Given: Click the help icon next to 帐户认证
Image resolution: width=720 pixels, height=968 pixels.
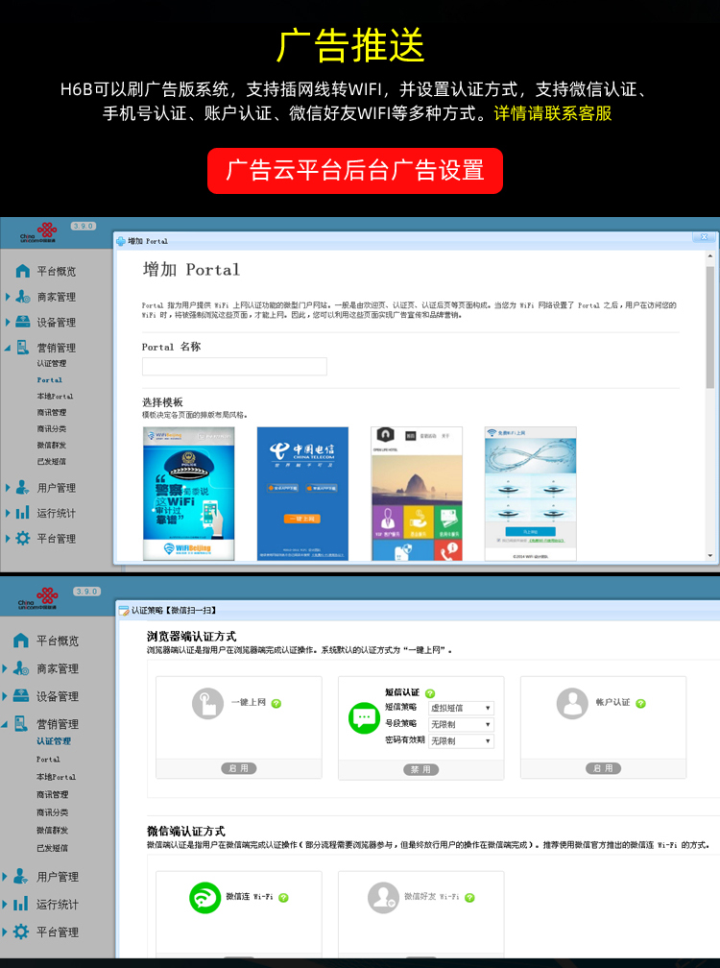Looking at the screenshot, I should click(640, 703).
